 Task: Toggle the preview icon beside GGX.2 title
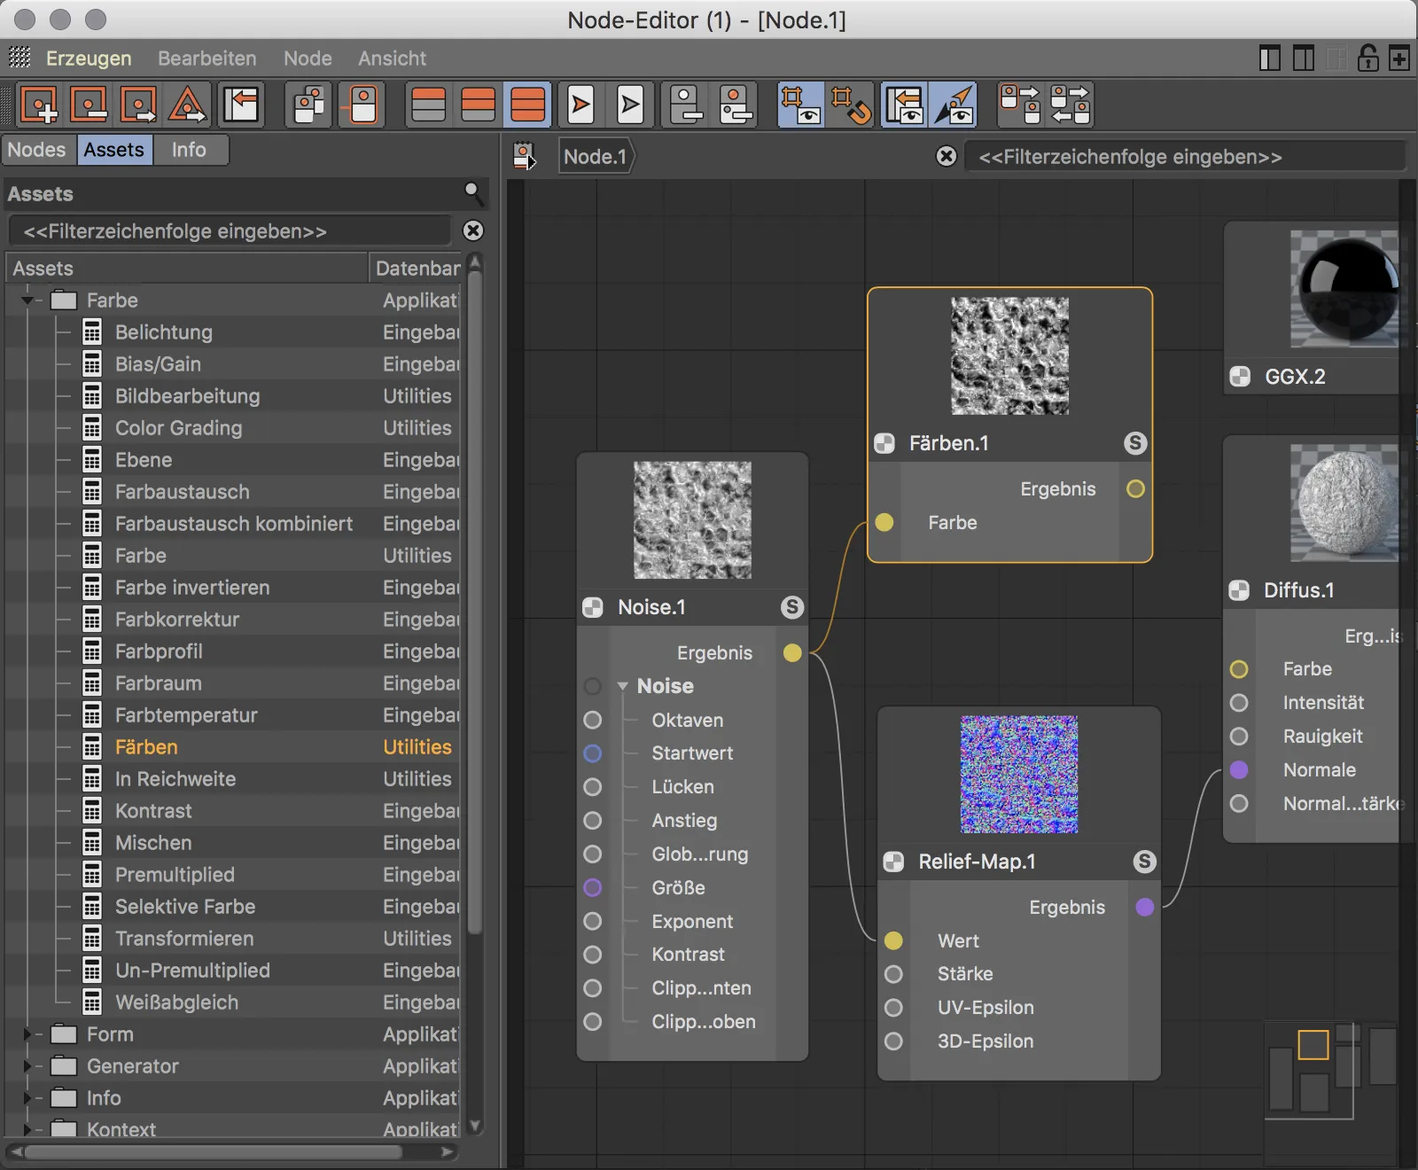tap(1240, 377)
